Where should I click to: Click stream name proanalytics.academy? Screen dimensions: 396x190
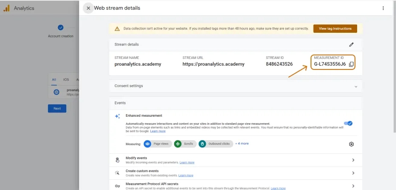click(x=138, y=64)
